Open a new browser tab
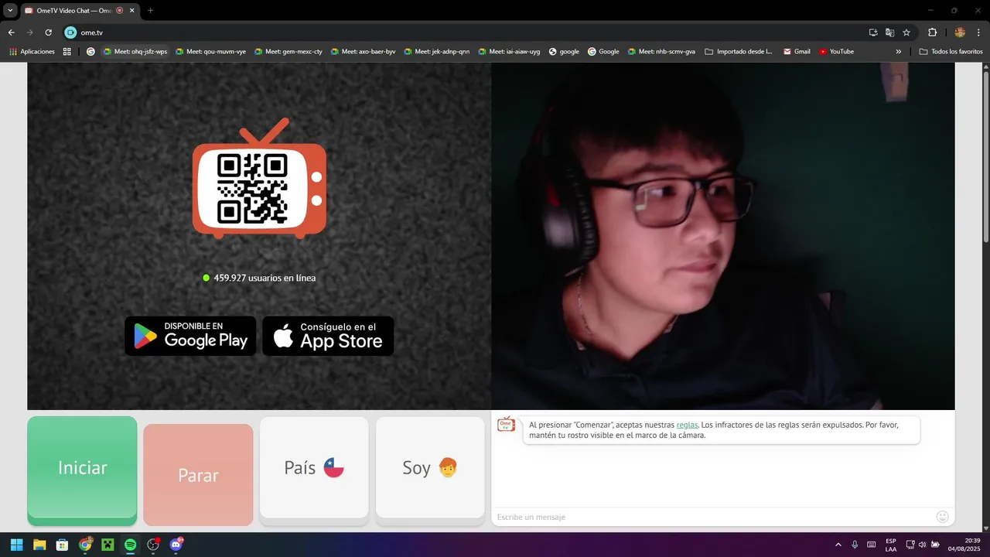Image resolution: width=990 pixels, height=557 pixels. pyautogui.click(x=150, y=10)
